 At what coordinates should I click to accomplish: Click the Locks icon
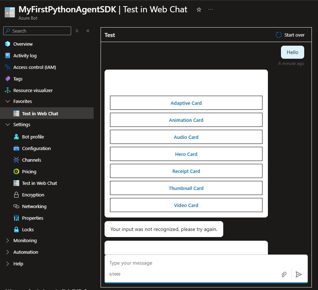tap(16, 229)
